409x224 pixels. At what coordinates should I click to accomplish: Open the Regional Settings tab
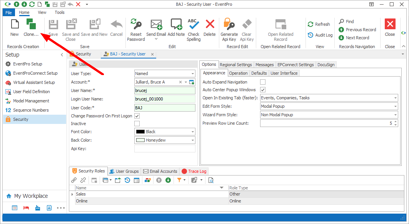point(235,65)
